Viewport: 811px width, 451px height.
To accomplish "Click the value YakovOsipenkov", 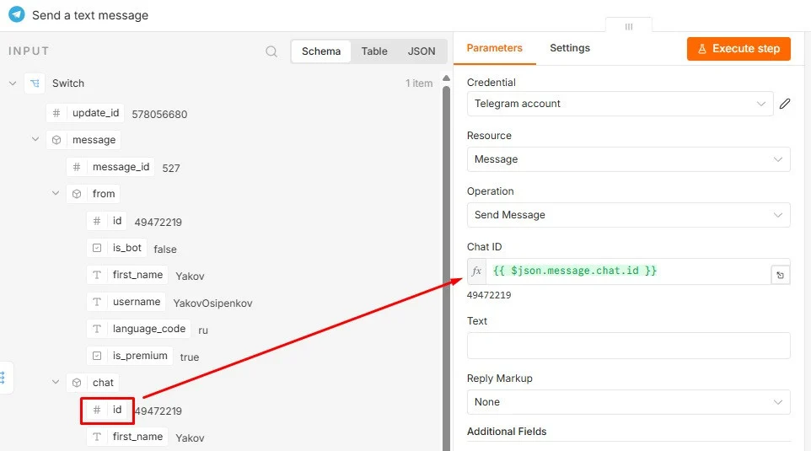I will tap(212, 303).
